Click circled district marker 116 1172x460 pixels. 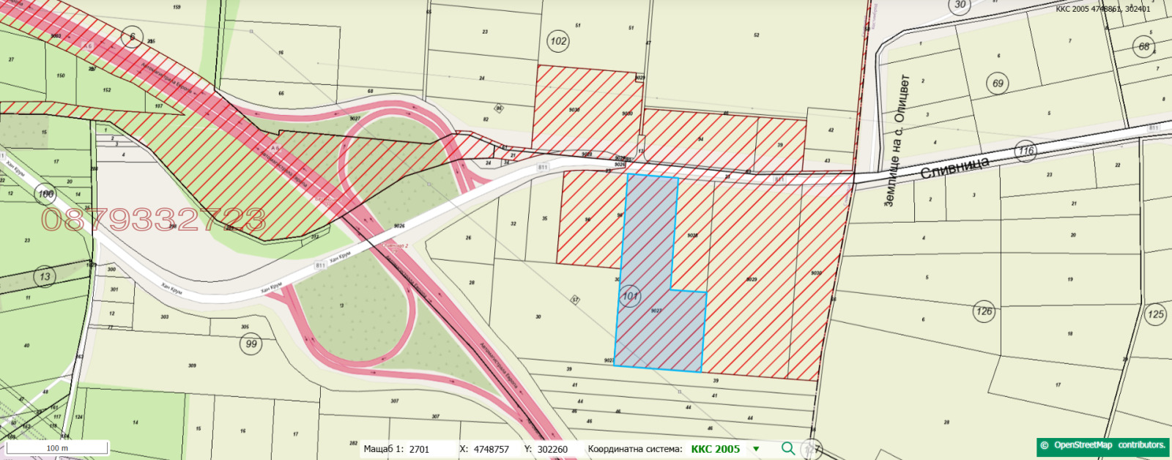point(1026,151)
